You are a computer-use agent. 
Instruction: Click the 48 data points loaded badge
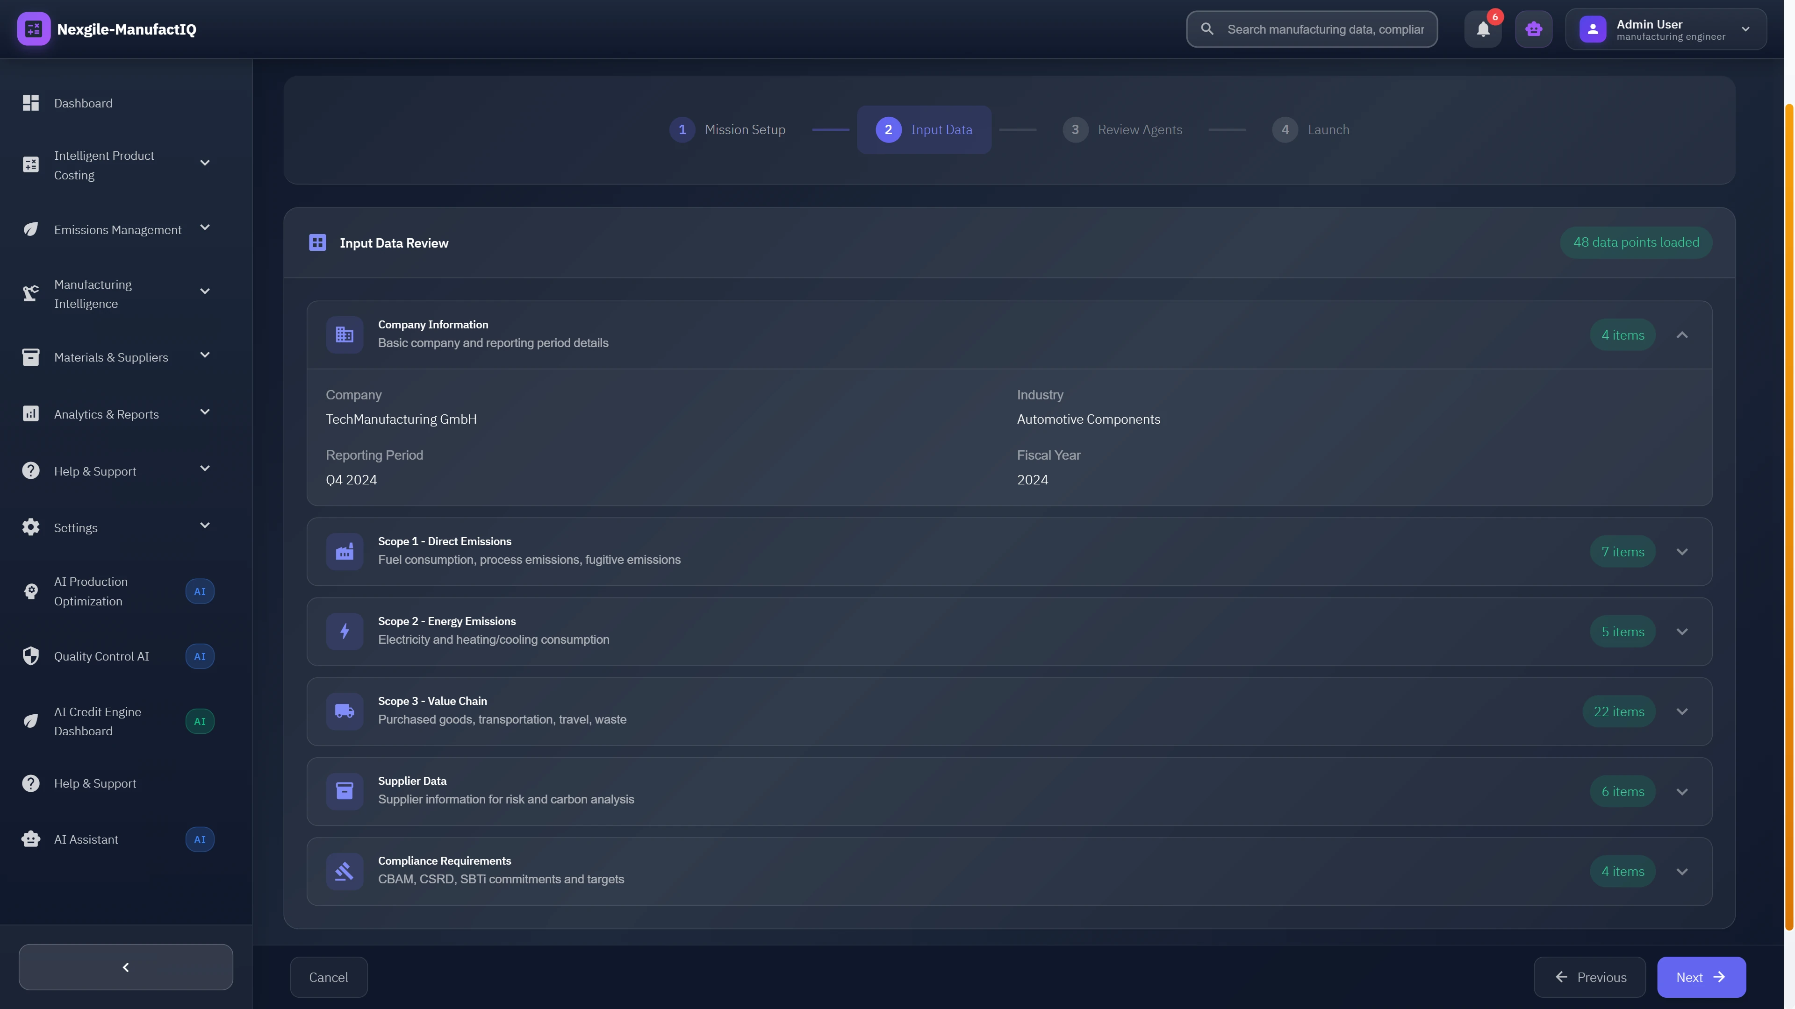click(1636, 242)
